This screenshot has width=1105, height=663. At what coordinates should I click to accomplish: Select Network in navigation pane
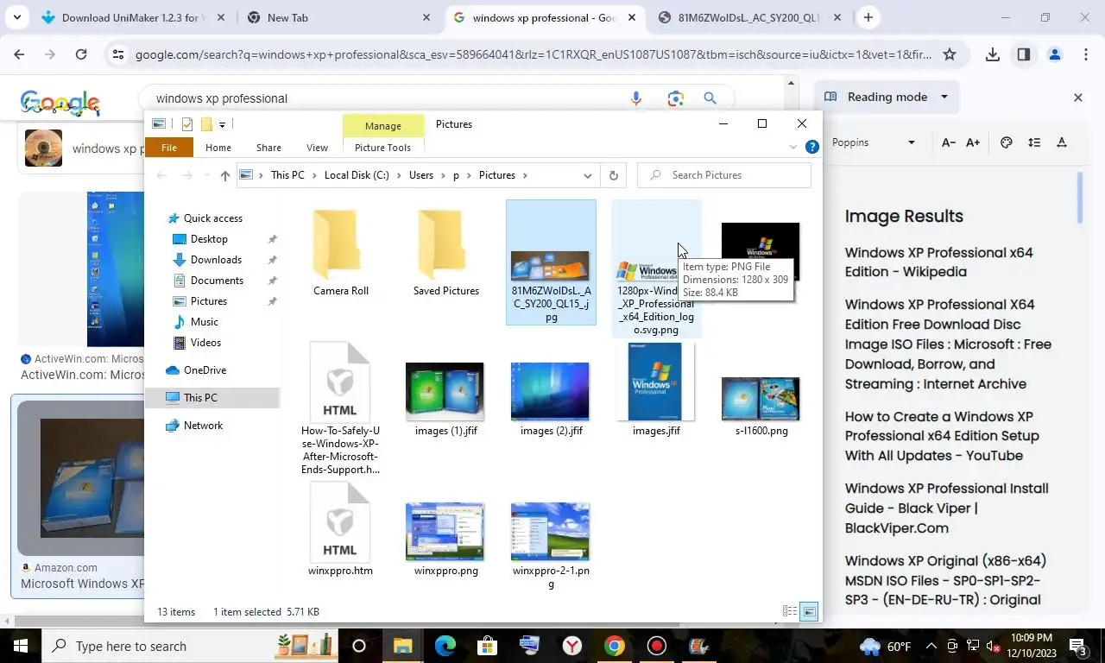coord(203,426)
